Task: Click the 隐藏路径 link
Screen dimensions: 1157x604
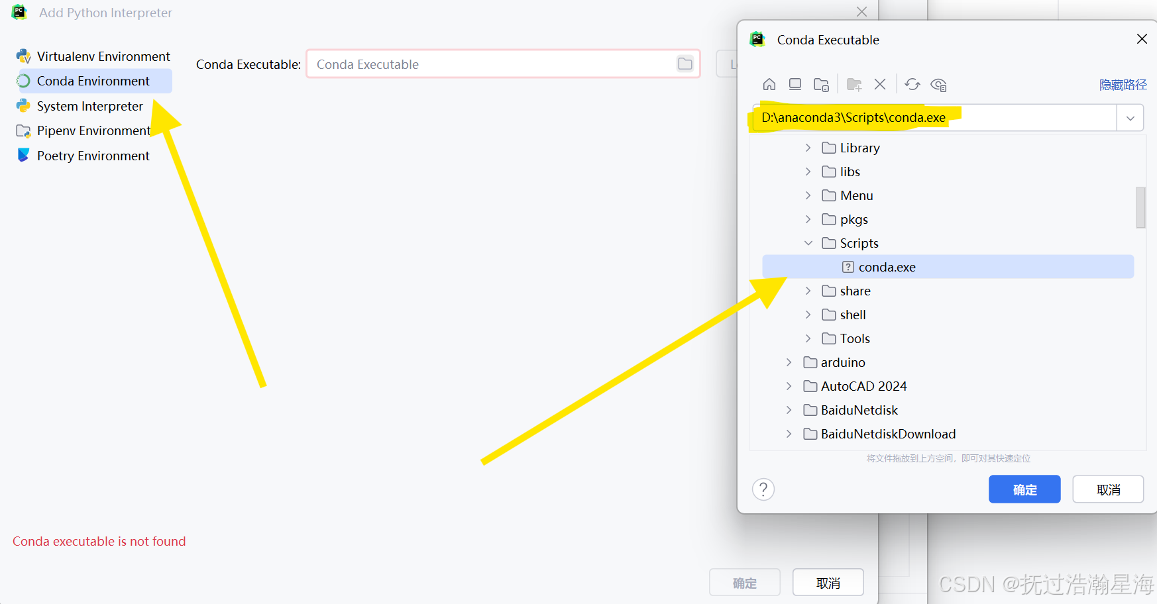Action: click(1123, 84)
